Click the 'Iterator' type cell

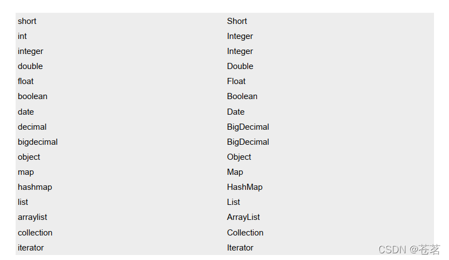coord(240,248)
